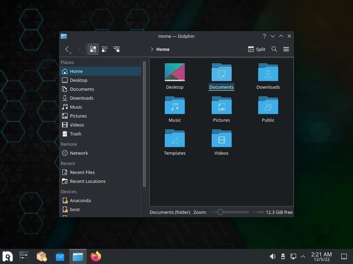This screenshot has height=264, width=353.
Task: Open the search bar with the magnifier icon
Action: pos(274,49)
